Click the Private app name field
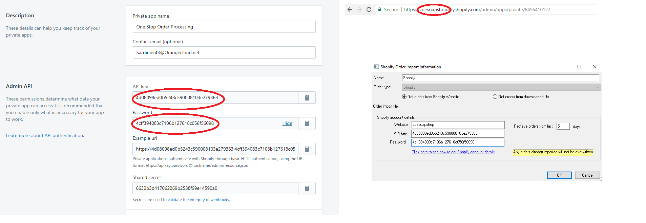 click(x=224, y=27)
